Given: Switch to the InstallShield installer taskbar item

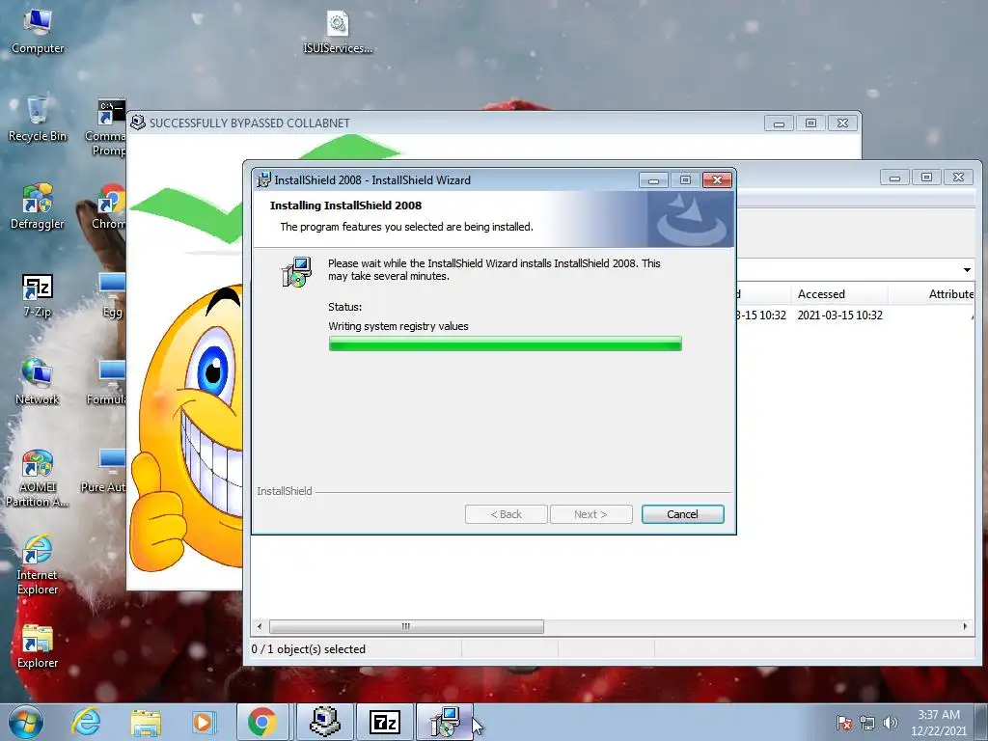Looking at the screenshot, I should [x=445, y=722].
